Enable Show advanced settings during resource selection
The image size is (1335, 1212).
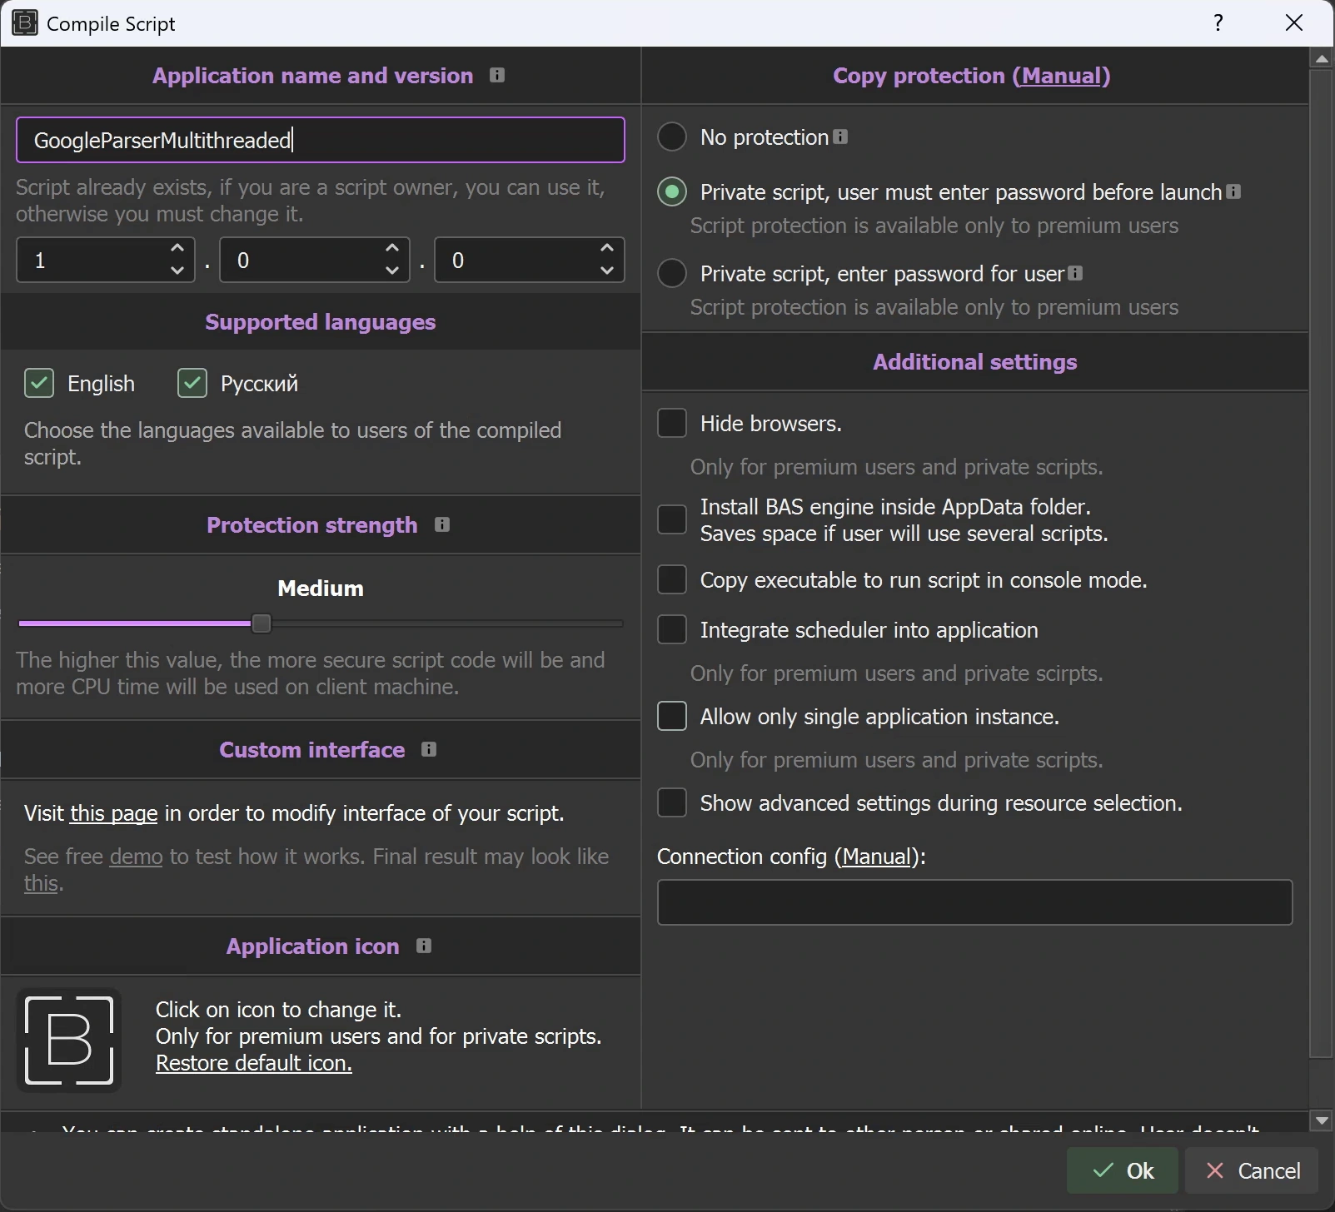tap(672, 802)
